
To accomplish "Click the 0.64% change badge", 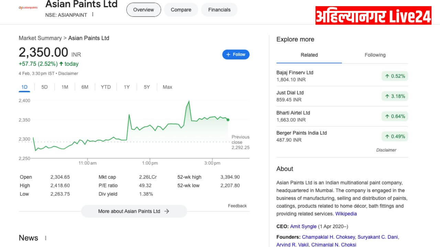I will tap(395, 116).
